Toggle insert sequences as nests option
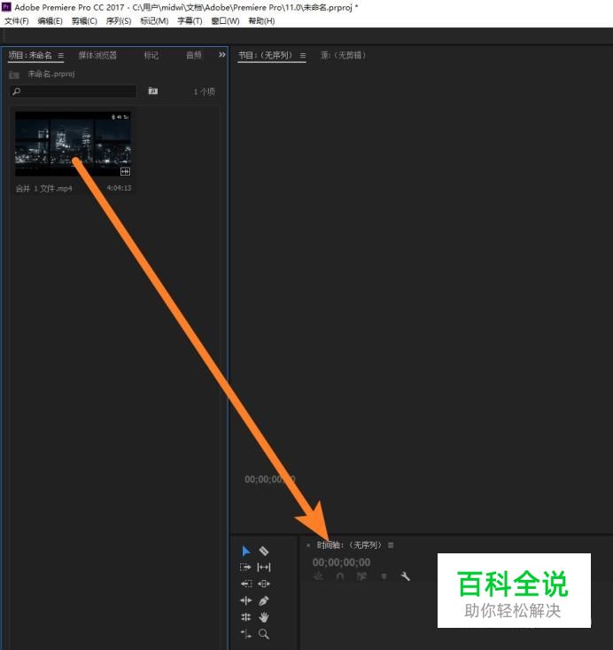Screen dimensions: 613x650 point(318,576)
